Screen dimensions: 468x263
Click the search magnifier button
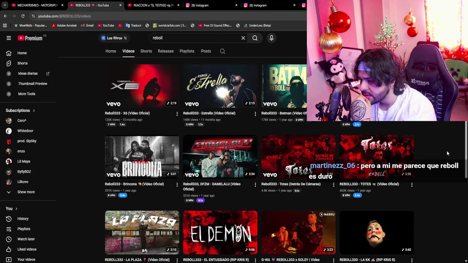click(255, 38)
